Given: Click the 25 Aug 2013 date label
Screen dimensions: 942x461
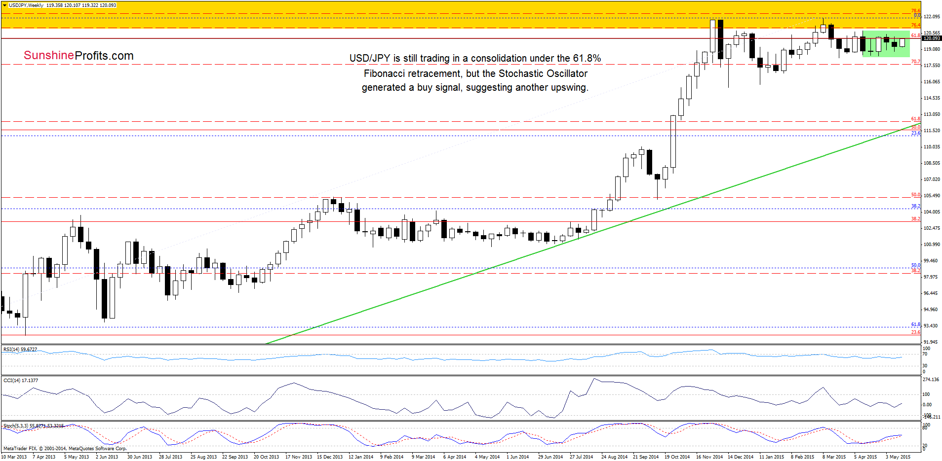Looking at the screenshot, I should (204, 457).
